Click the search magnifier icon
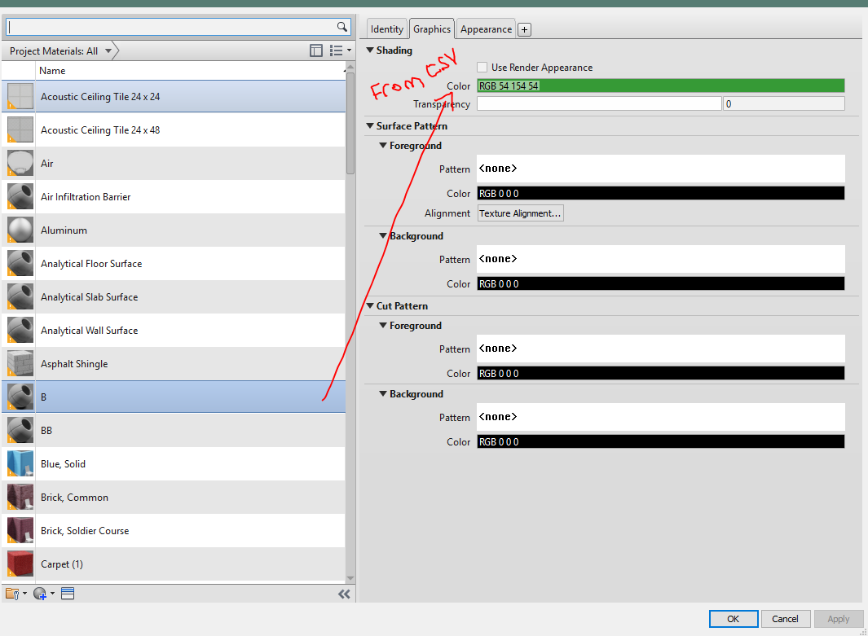The image size is (868, 636). pyautogui.click(x=341, y=27)
